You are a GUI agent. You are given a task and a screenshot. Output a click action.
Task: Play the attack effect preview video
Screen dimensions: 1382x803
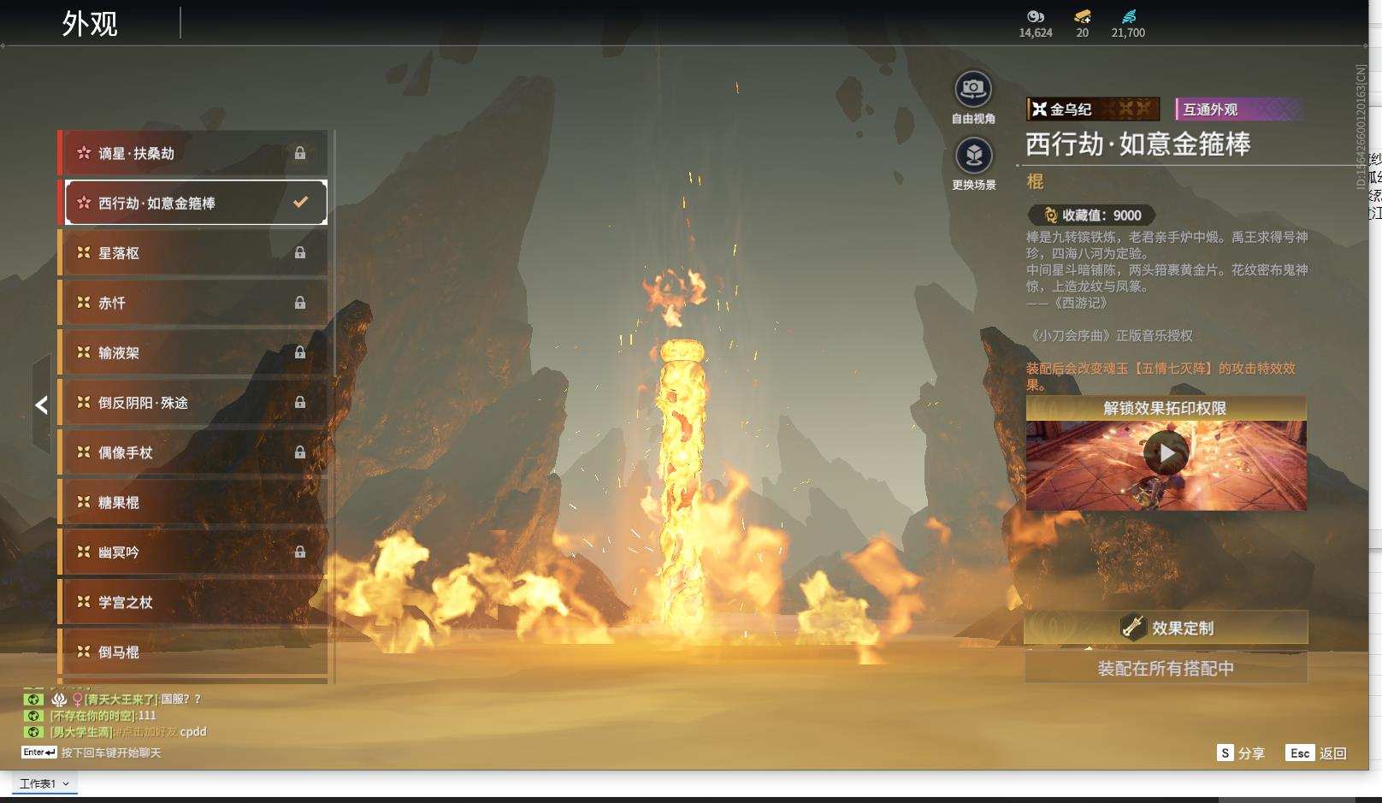(x=1166, y=453)
